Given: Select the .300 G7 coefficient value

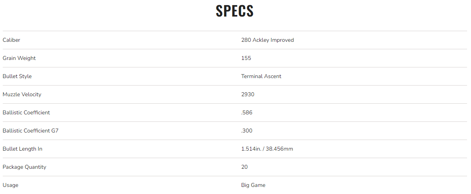Looking at the screenshot, I should 246,131.
